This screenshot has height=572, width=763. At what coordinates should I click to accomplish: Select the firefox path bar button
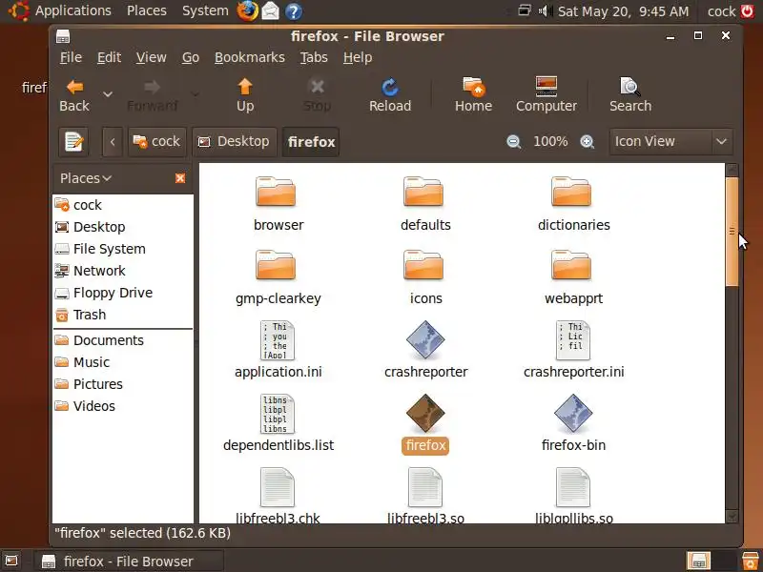pos(311,142)
